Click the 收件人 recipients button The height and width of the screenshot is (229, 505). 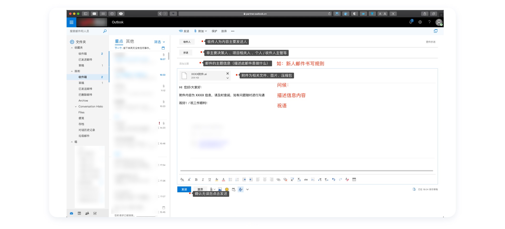(187, 42)
